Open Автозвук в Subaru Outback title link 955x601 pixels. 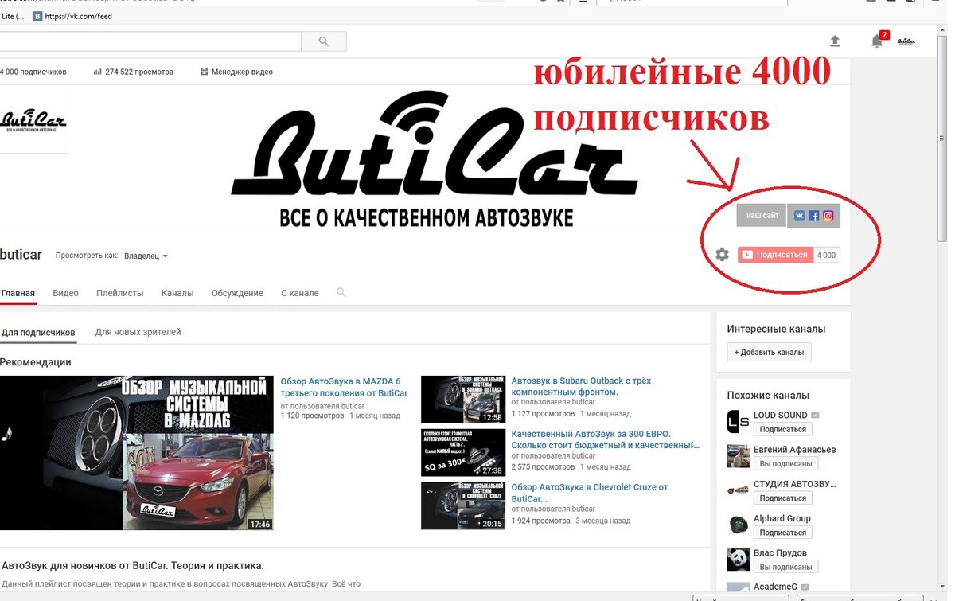[581, 387]
